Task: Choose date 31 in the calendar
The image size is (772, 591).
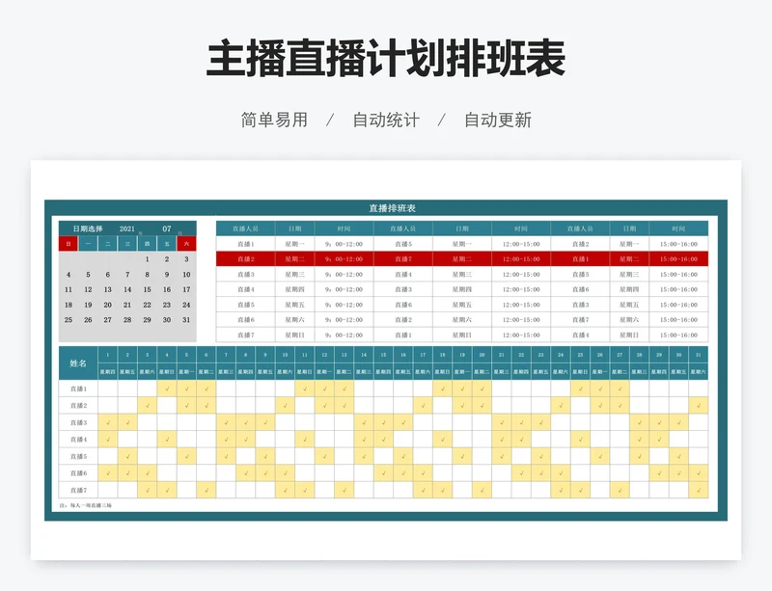Action: pyautogui.click(x=186, y=320)
